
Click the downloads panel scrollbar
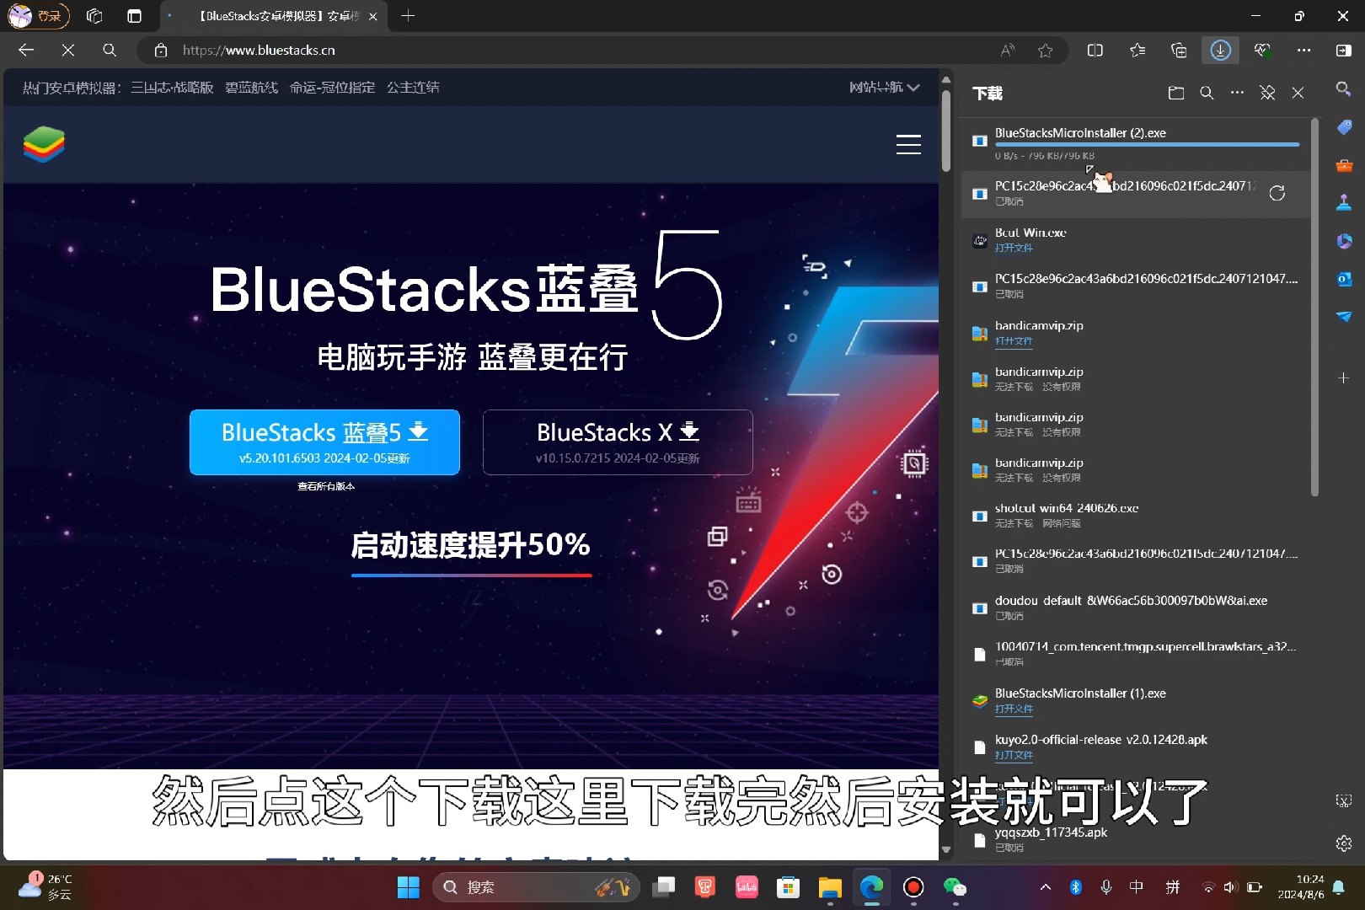point(1314,308)
